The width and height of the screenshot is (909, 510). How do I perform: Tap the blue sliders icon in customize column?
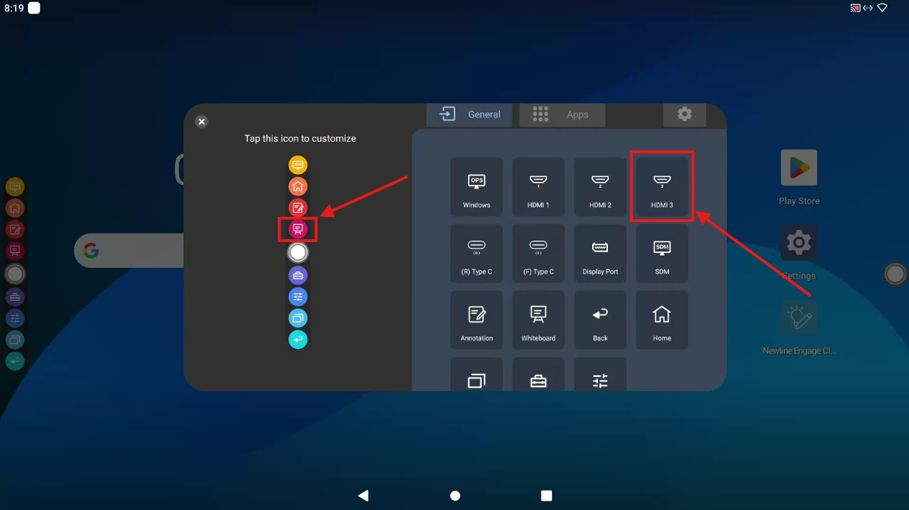(298, 297)
